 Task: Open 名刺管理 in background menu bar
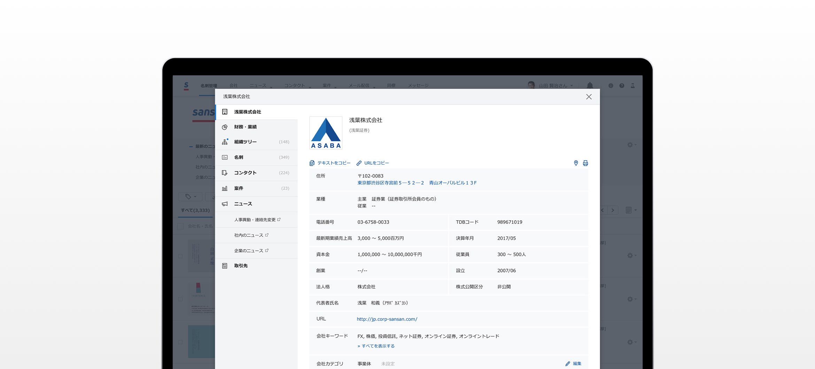pyautogui.click(x=209, y=86)
